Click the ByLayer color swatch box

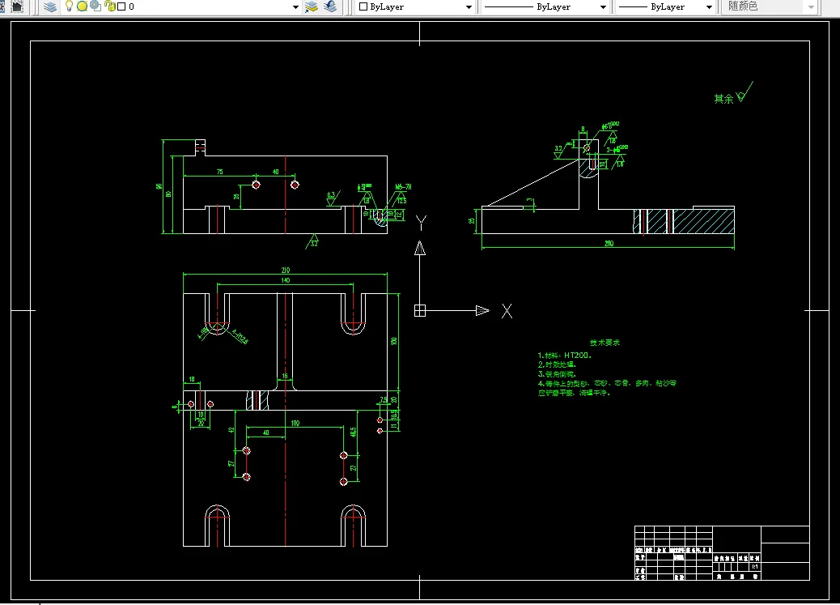[x=363, y=7]
